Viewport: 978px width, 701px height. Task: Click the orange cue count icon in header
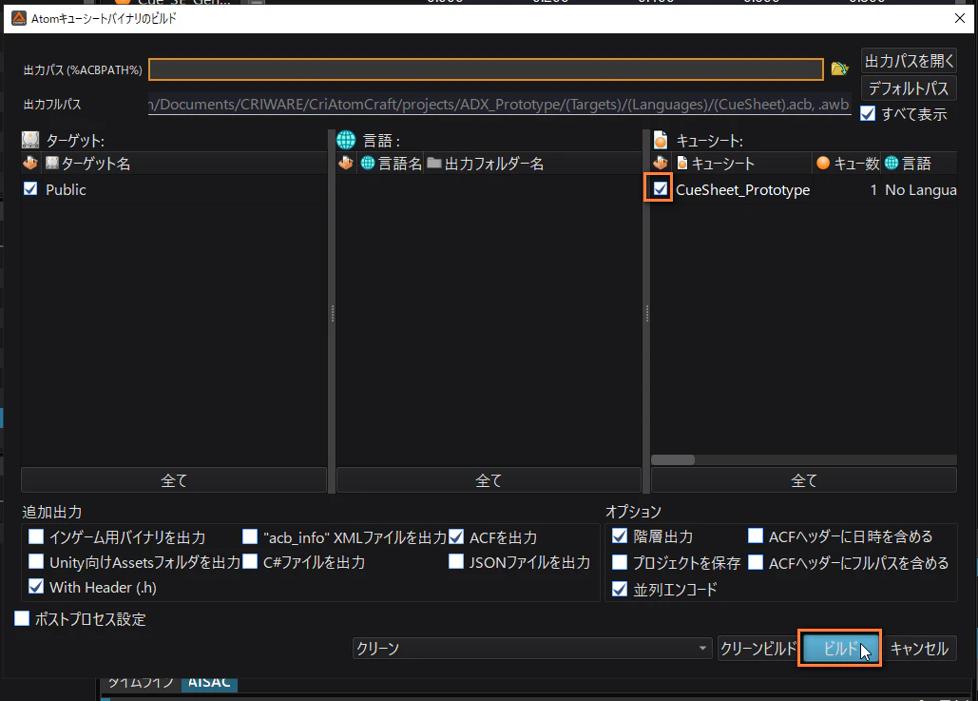point(823,163)
